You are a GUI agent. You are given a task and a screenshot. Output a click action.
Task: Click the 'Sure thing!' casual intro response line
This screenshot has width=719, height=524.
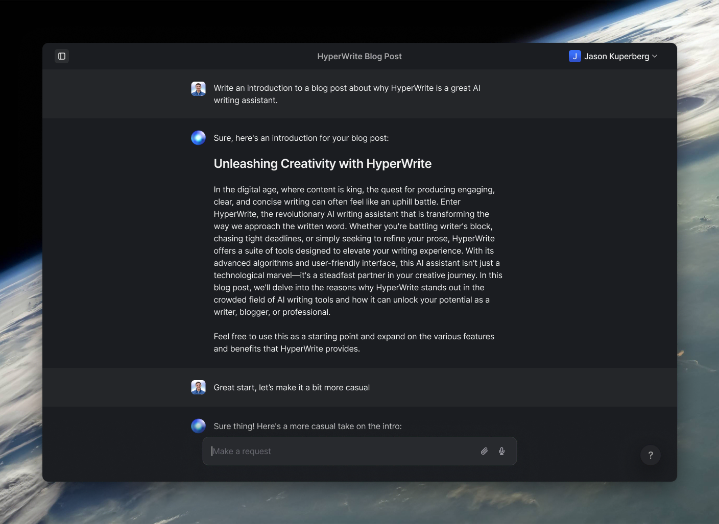pos(307,426)
